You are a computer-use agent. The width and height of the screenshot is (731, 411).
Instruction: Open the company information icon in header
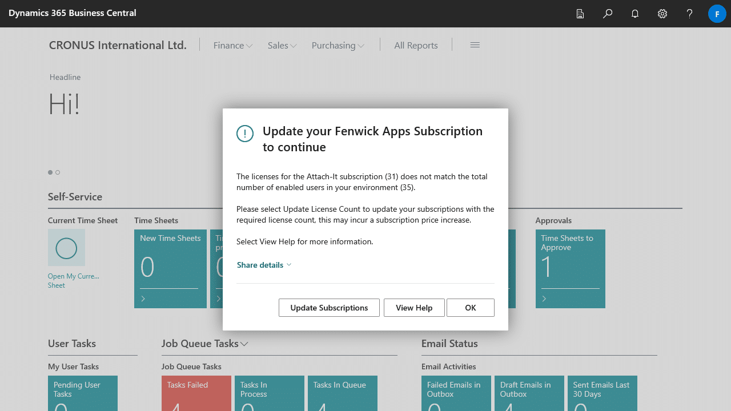pos(580,14)
